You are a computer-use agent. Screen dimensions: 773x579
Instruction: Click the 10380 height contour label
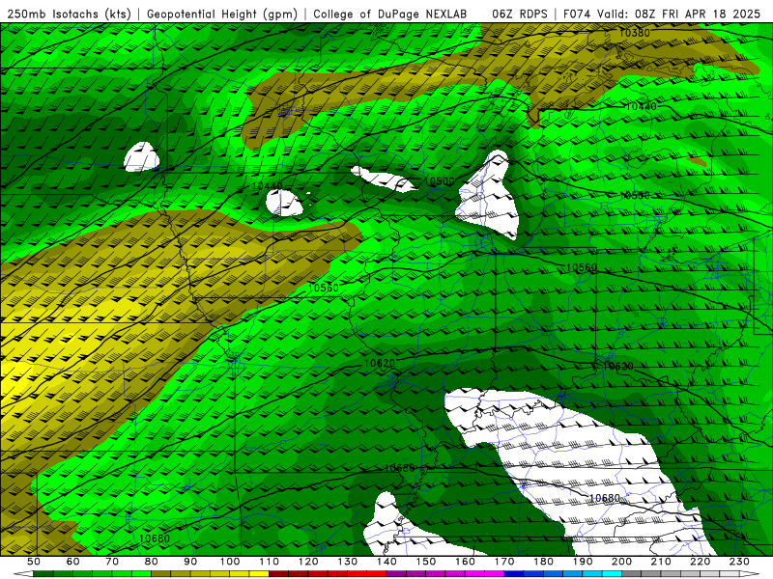tap(634, 33)
